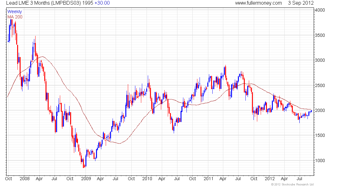Screen dimensions: 343x187
Task: Click the 2012 label on time axis
Action: coord(269,179)
